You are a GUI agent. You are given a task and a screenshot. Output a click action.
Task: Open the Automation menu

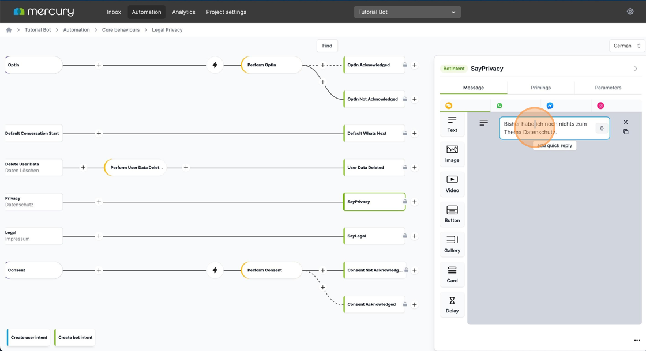pos(147,12)
